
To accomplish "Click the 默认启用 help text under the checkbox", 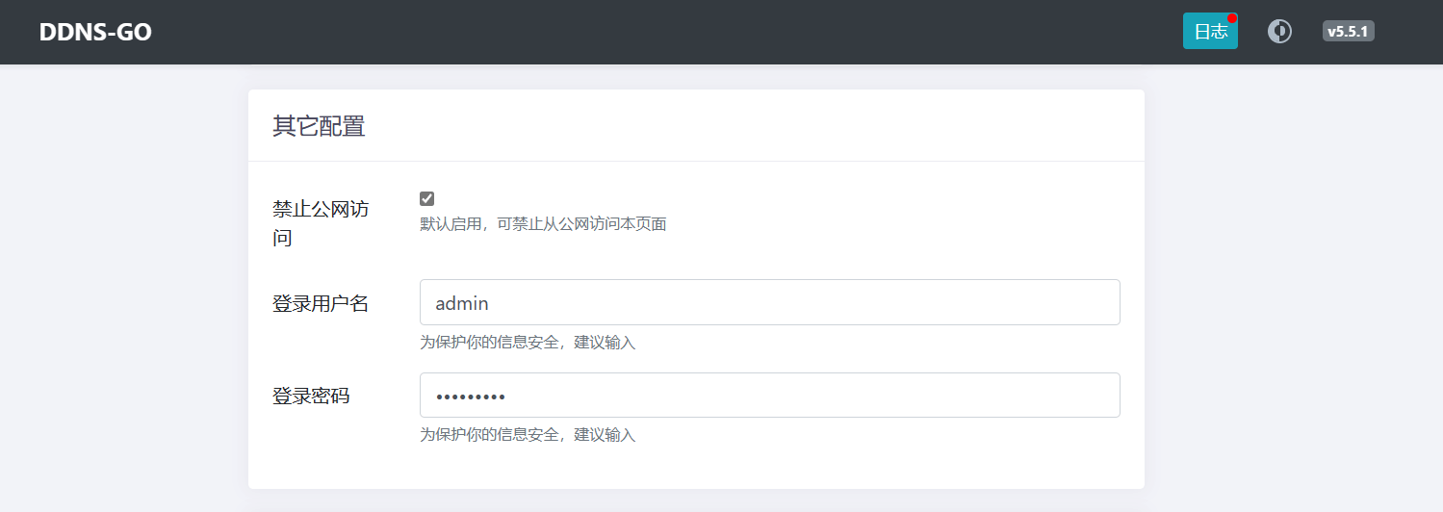I will [x=543, y=224].
